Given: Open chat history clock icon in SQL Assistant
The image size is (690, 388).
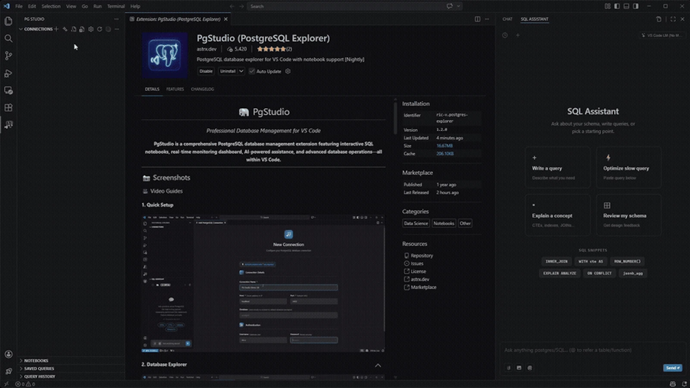Looking at the screenshot, I should click(505, 35).
